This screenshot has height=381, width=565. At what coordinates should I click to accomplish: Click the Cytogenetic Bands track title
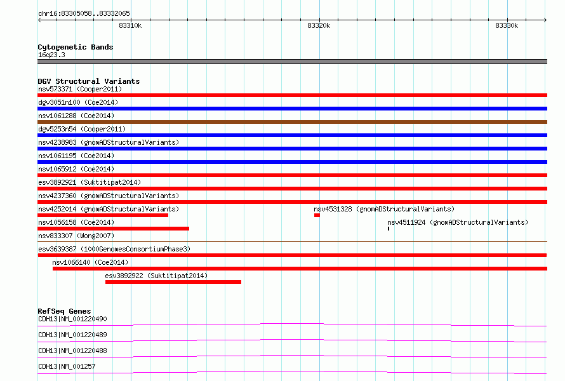coord(76,47)
